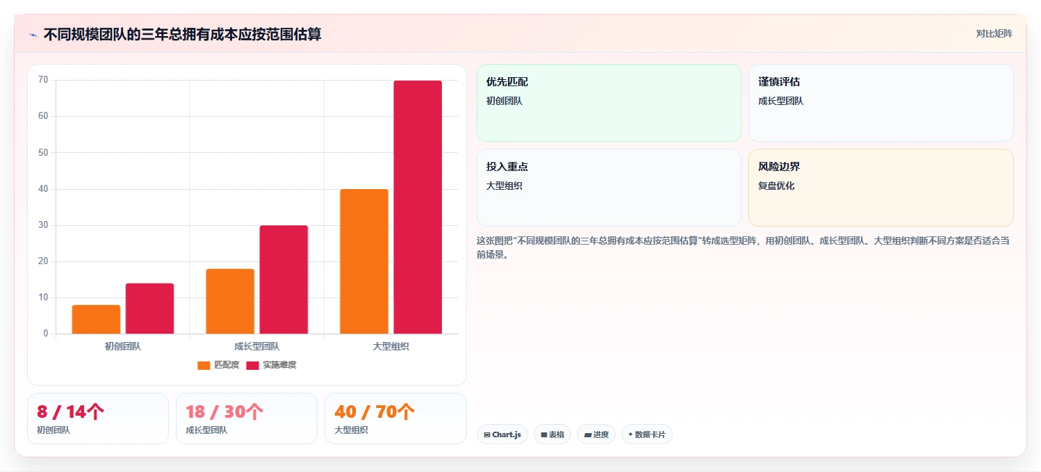The width and height of the screenshot is (1041, 472).
Task: Click the 成长型团队 x-axis label
Action: click(257, 346)
